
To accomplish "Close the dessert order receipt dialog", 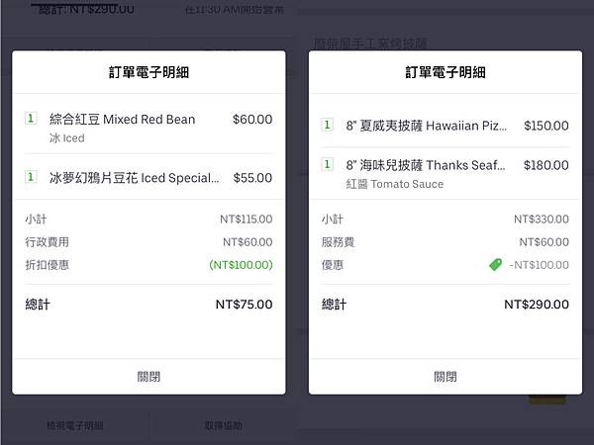I will 148,377.
